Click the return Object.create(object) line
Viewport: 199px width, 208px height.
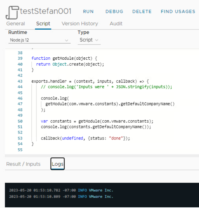tap(70, 64)
